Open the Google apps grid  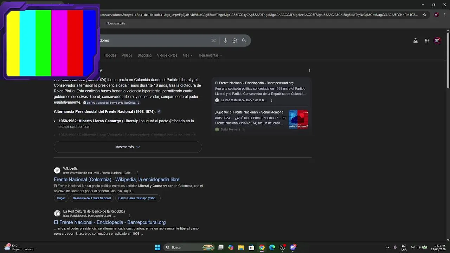pyautogui.click(x=427, y=40)
